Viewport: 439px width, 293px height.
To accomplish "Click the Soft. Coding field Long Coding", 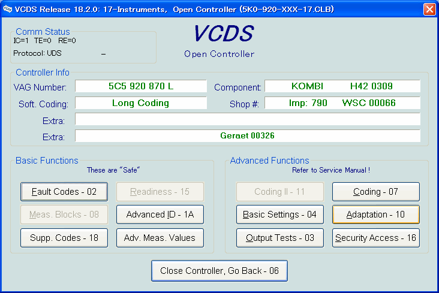I will pyautogui.click(x=141, y=103).
